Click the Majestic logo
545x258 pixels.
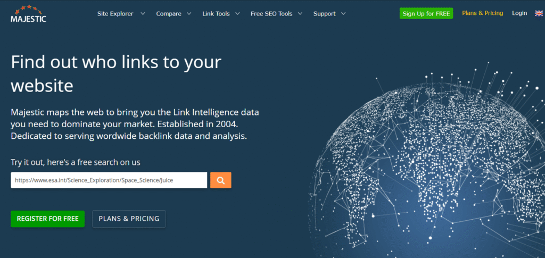point(28,14)
